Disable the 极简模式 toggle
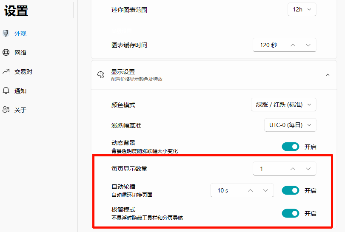The image size is (345, 232). pyautogui.click(x=291, y=213)
